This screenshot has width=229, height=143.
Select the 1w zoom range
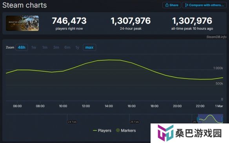click(34, 47)
